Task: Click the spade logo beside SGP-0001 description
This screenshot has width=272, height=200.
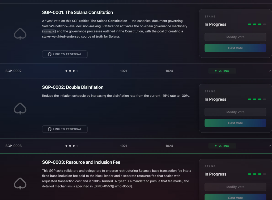Action: 20,34
